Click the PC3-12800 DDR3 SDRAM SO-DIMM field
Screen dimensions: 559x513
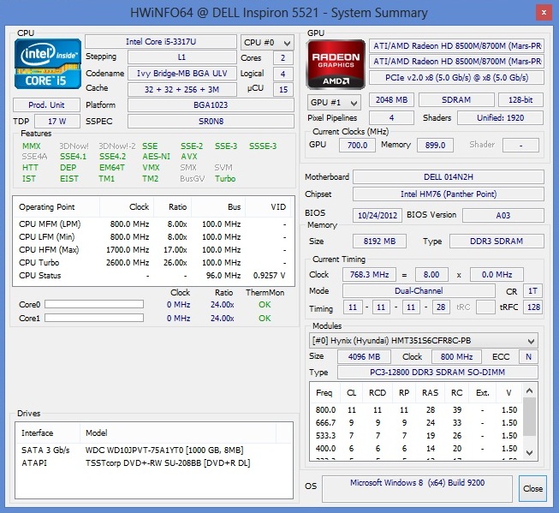437,373
